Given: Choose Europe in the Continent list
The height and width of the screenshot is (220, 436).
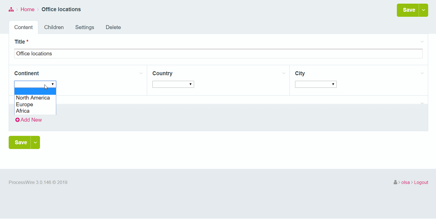Looking at the screenshot, I should pos(25,105).
